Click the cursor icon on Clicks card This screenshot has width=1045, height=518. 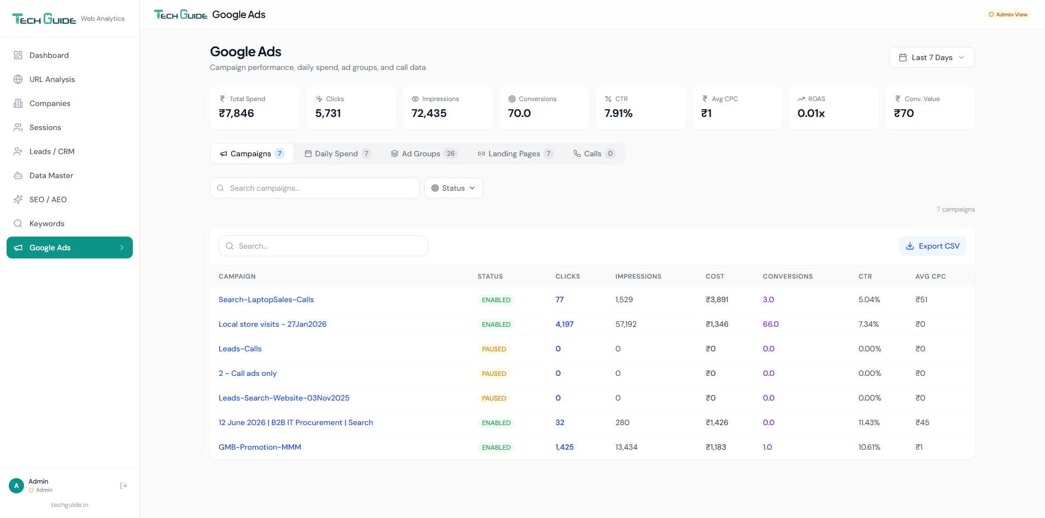(x=319, y=99)
